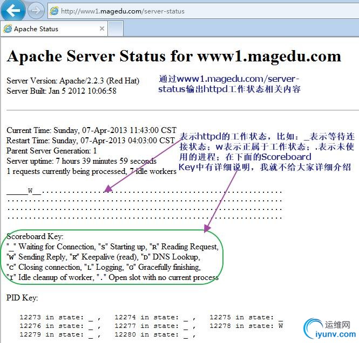
Task: Click the text "DNS Lookup" in Scoreboard Key
Action: click(175, 257)
